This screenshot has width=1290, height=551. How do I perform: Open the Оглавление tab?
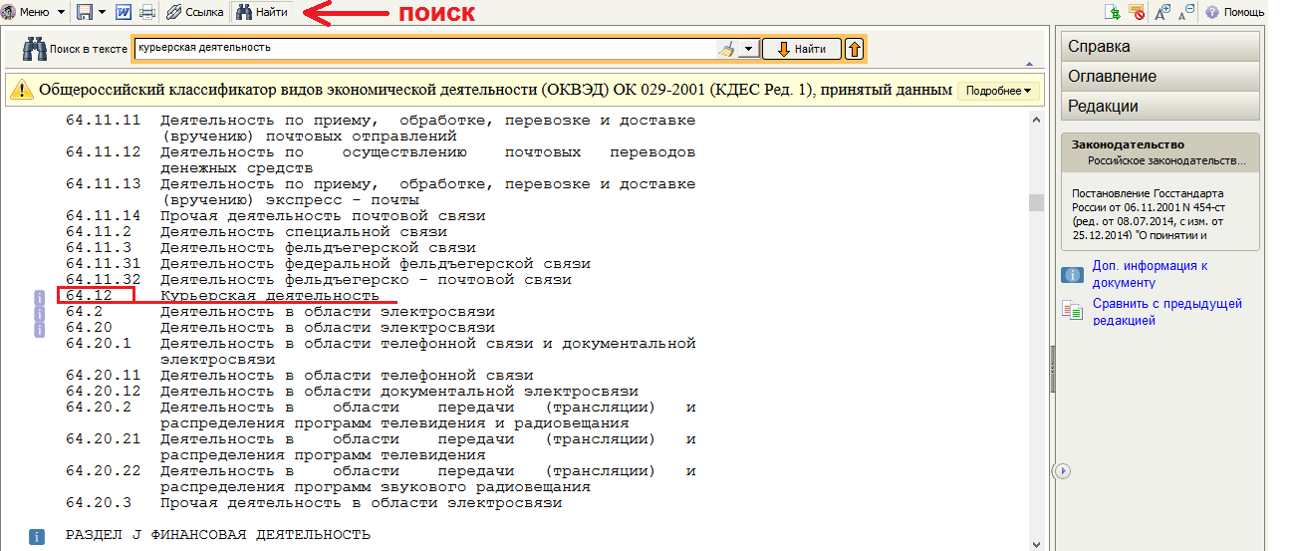click(1161, 76)
